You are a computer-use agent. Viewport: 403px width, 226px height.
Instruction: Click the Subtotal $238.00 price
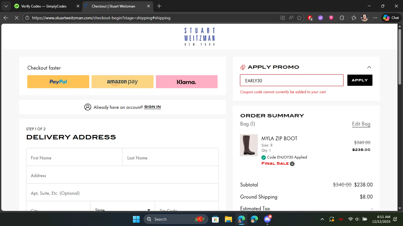tap(364, 185)
